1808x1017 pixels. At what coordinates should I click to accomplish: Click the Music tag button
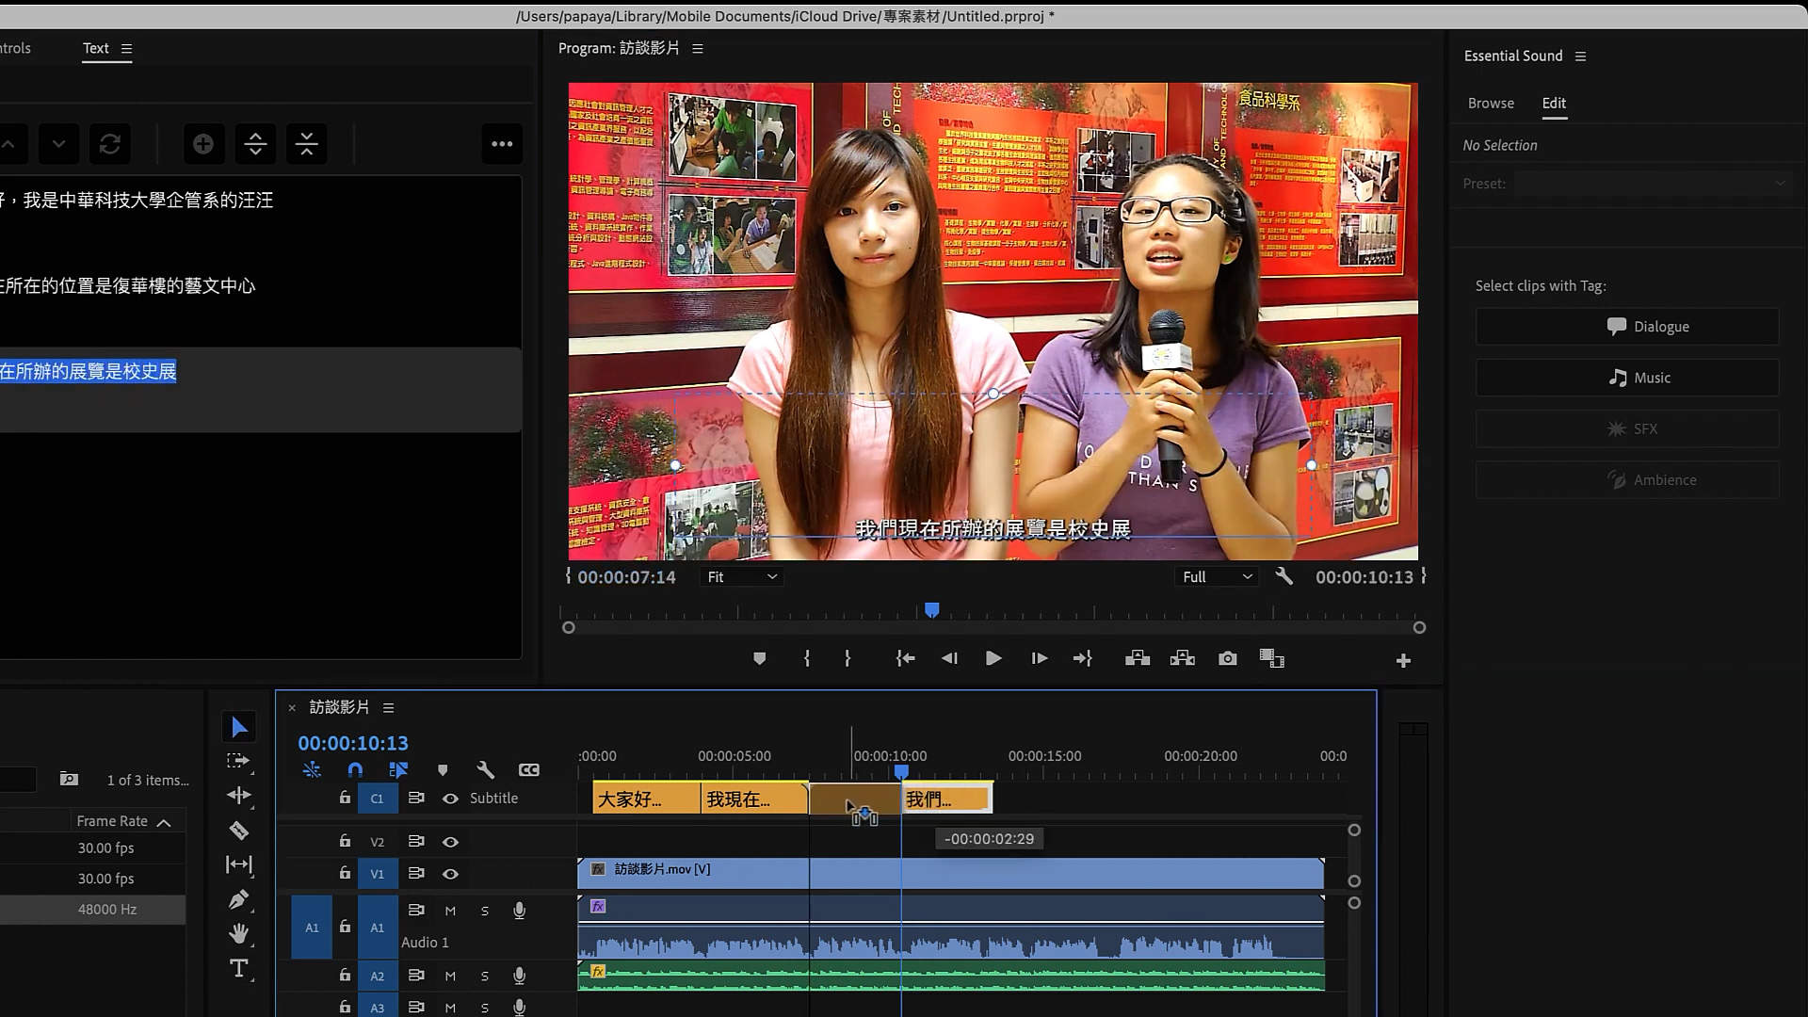[1626, 378]
